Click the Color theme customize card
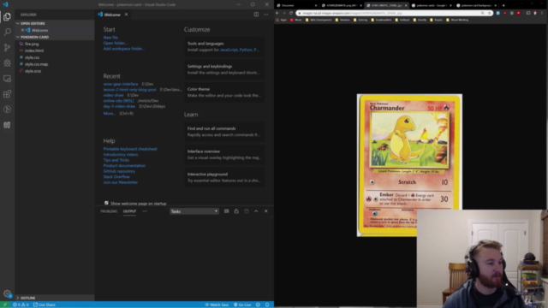The height and width of the screenshot is (308, 548). pyautogui.click(x=224, y=92)
